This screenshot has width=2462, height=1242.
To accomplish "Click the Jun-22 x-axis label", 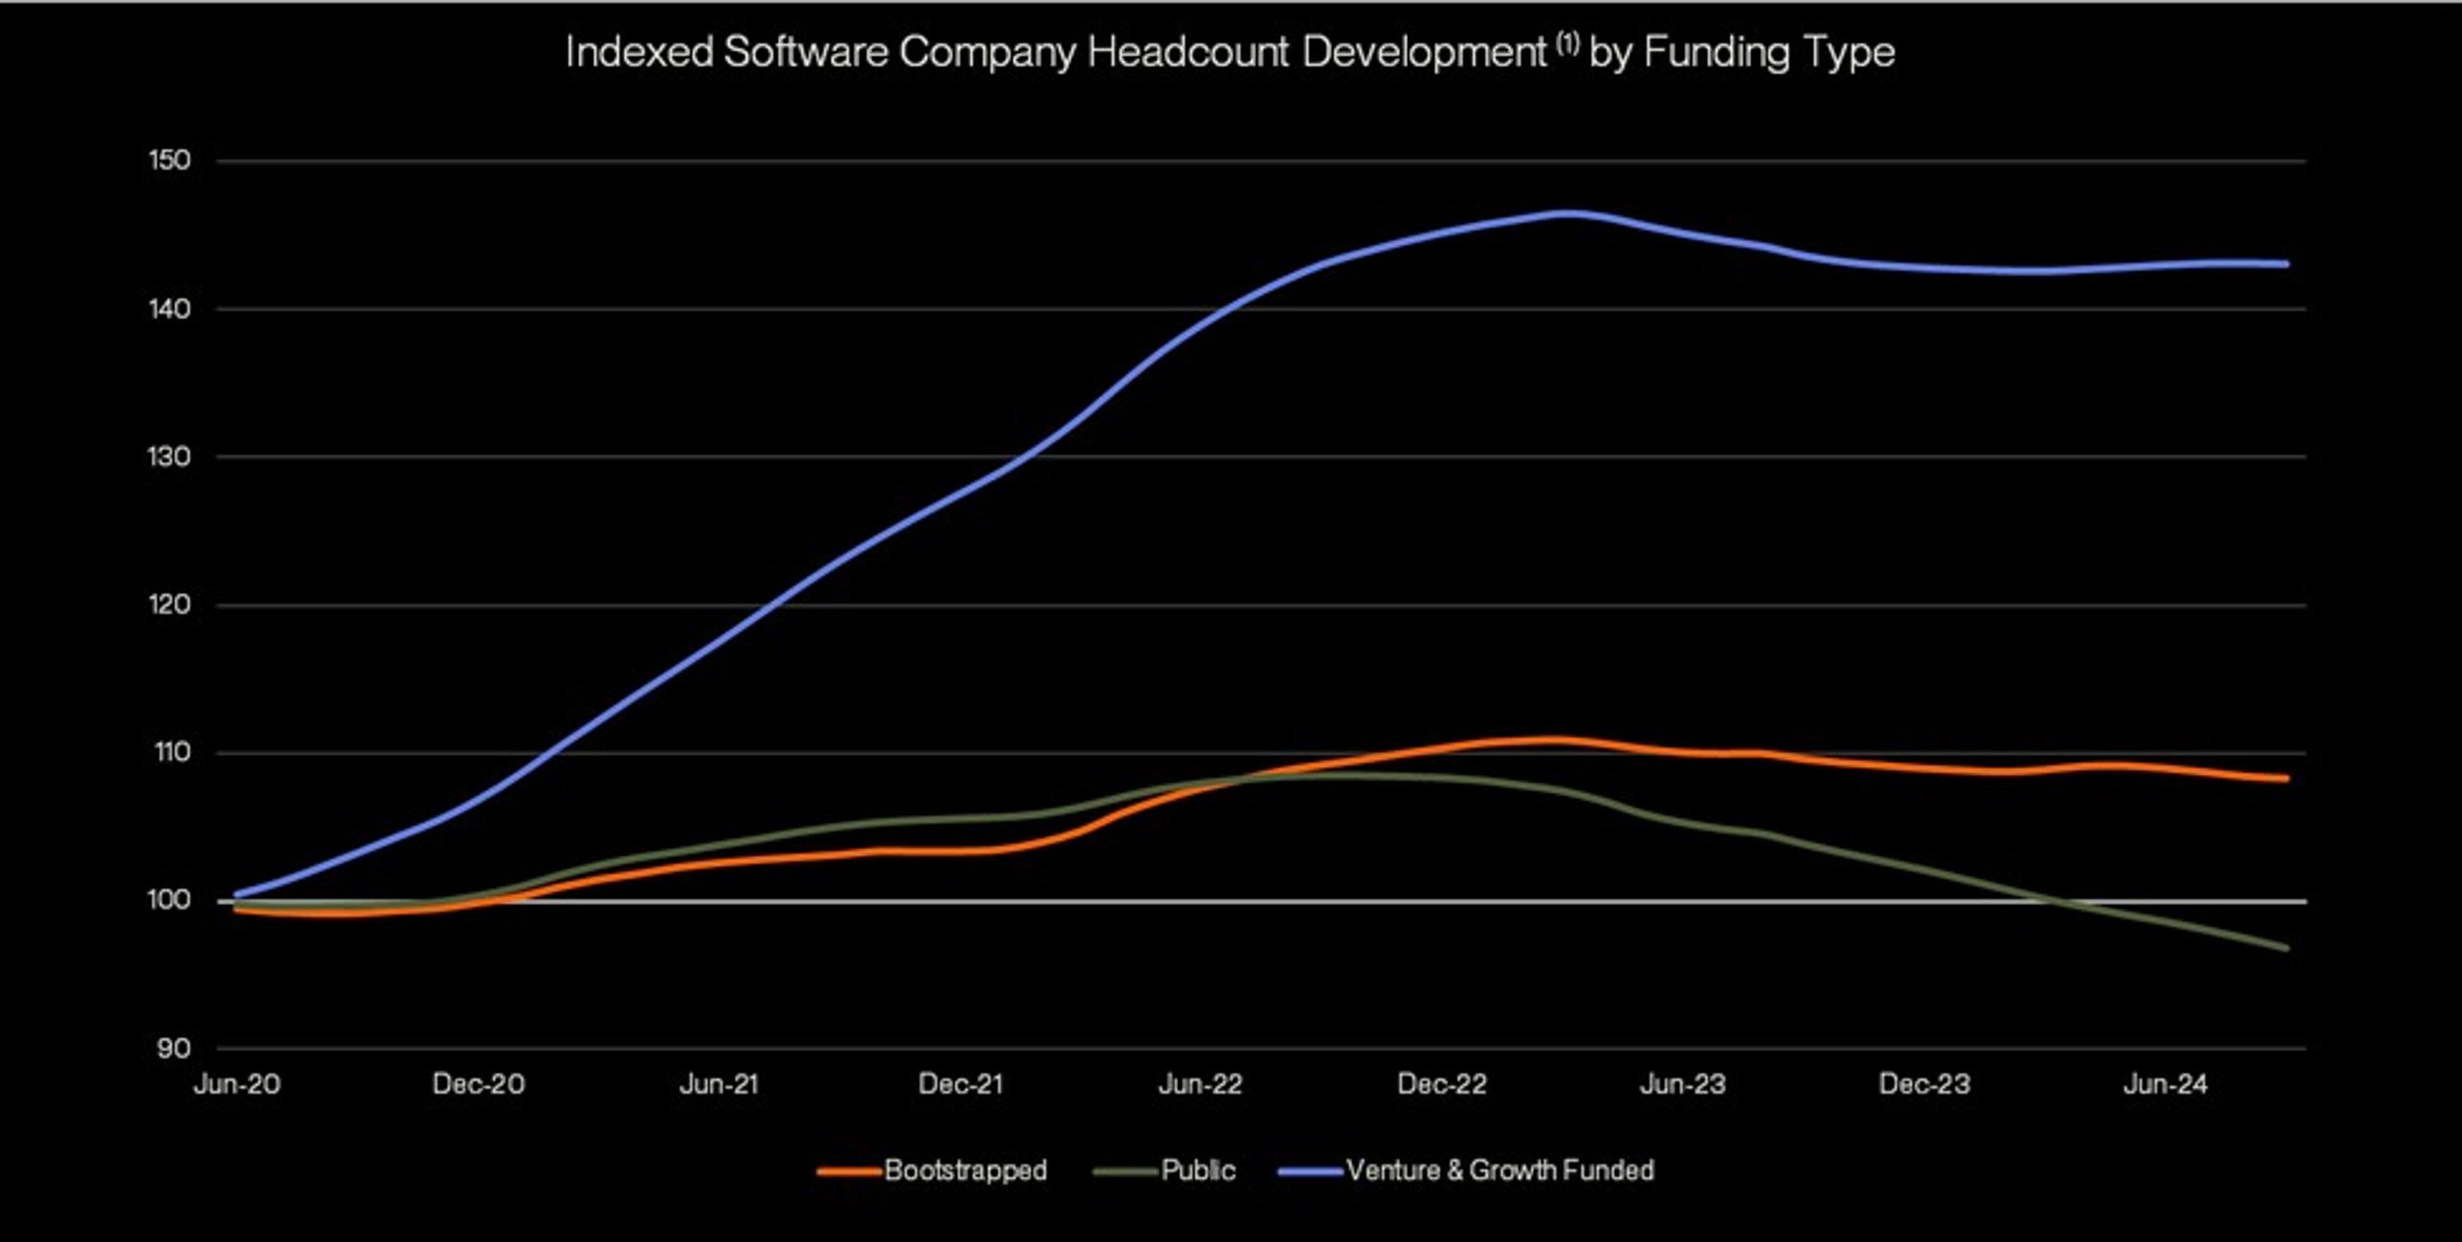I will 1200,1084.
